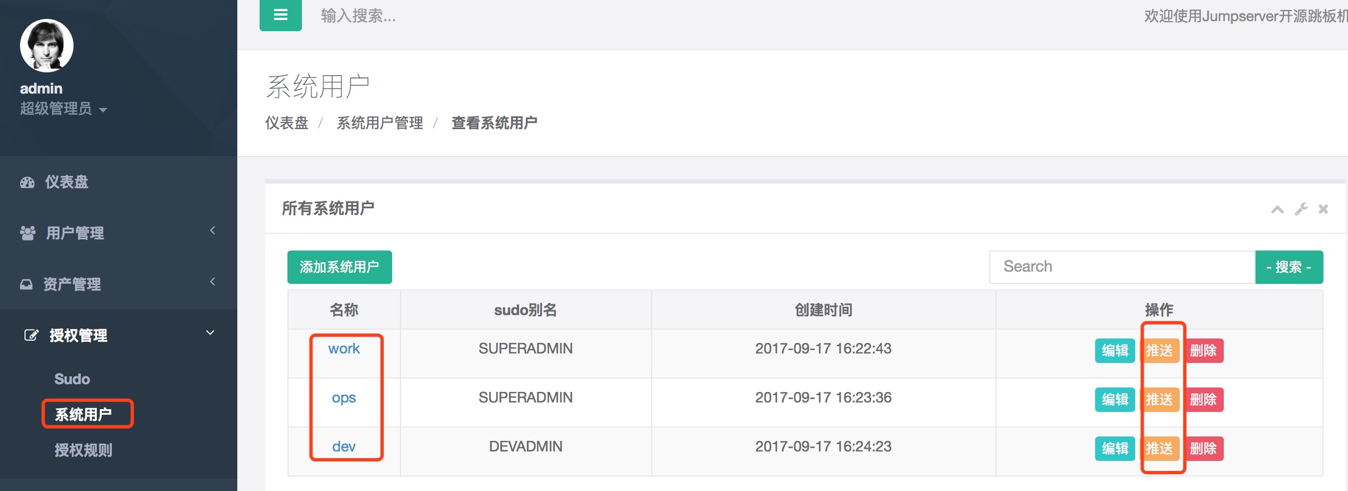Expand the asset management sidebar menu
Screen dimensions: 1348x491
(212, 282)
